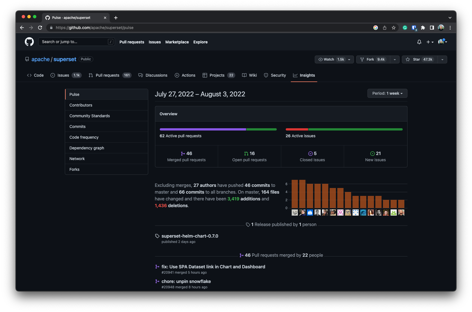Viewport: 472px width, 312px height.
Task: Click the browser address bar URL
Action: pyautogui.click(x=94, y=28)
